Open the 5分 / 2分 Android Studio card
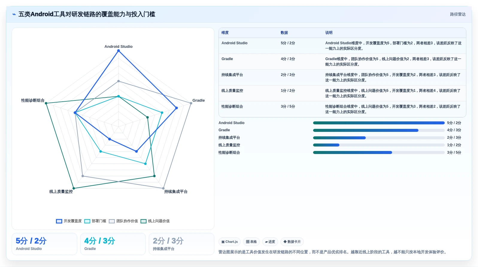 point(44,244)
